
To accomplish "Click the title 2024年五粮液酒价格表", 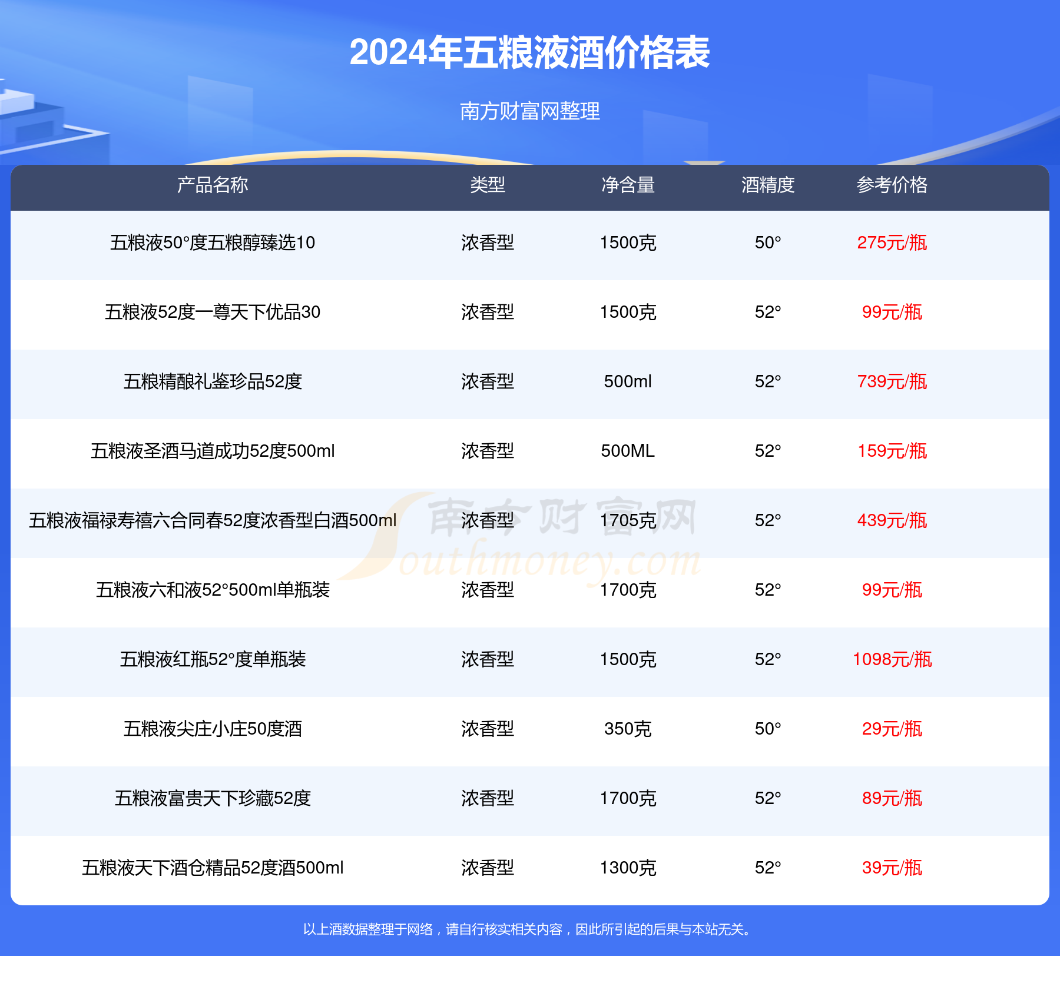I will pyautogui.click(x=529, y=53).
